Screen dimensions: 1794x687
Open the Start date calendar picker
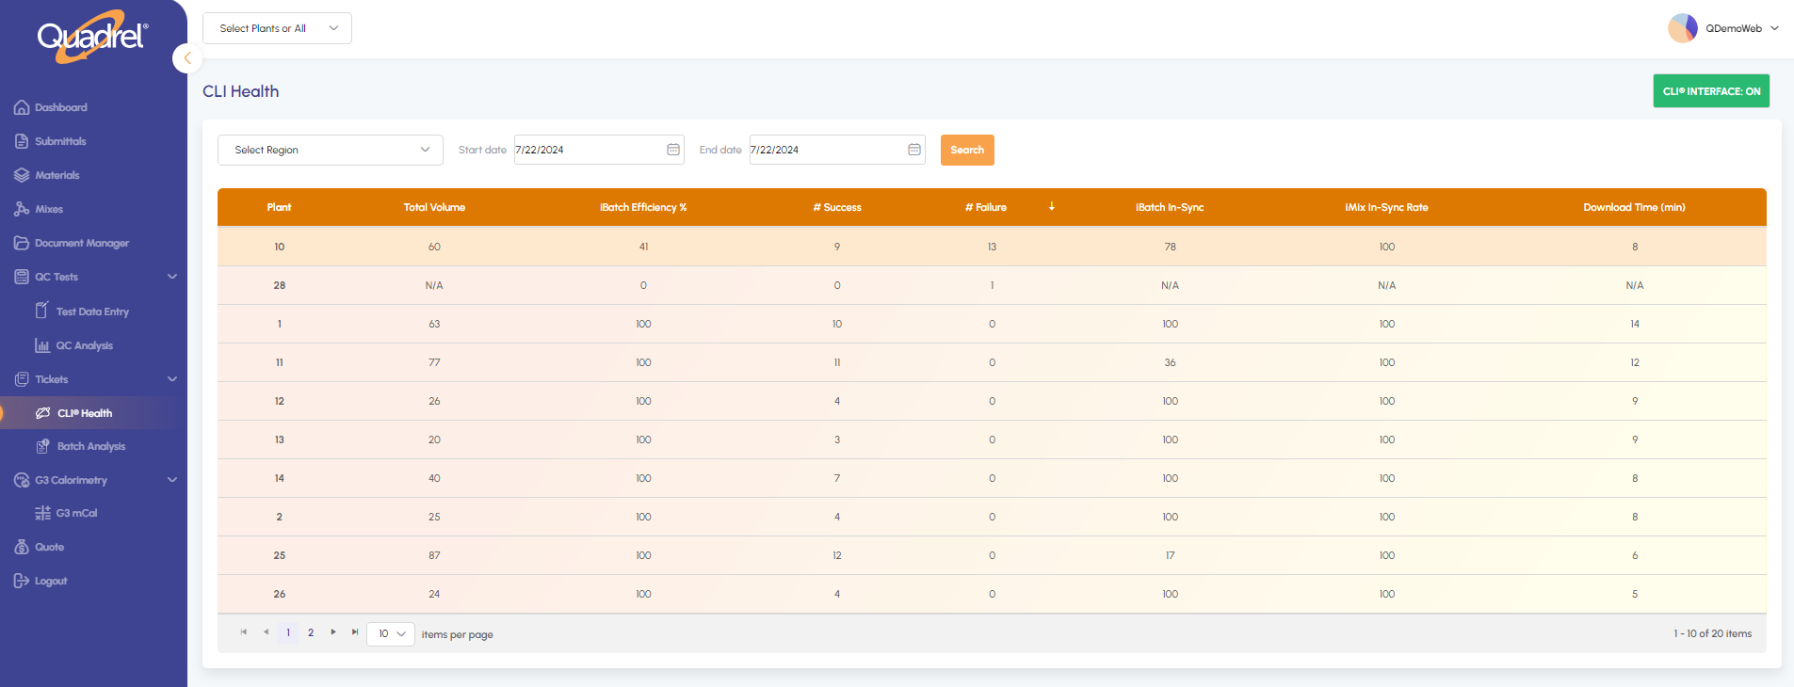pos(673,150)
